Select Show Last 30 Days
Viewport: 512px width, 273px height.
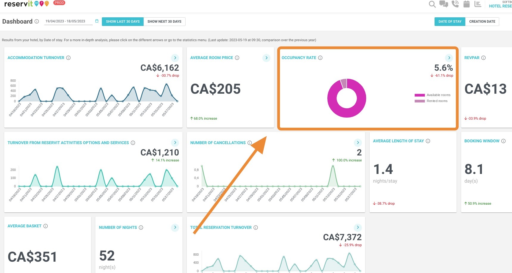pyautogui.click(x=123, y=21)
